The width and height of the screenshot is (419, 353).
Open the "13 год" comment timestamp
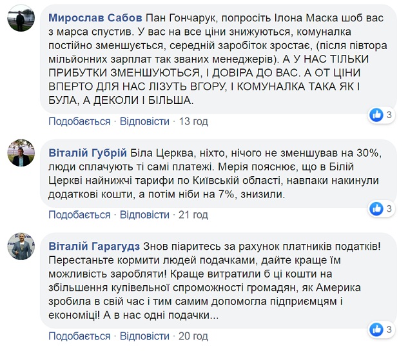pos(193,121)
